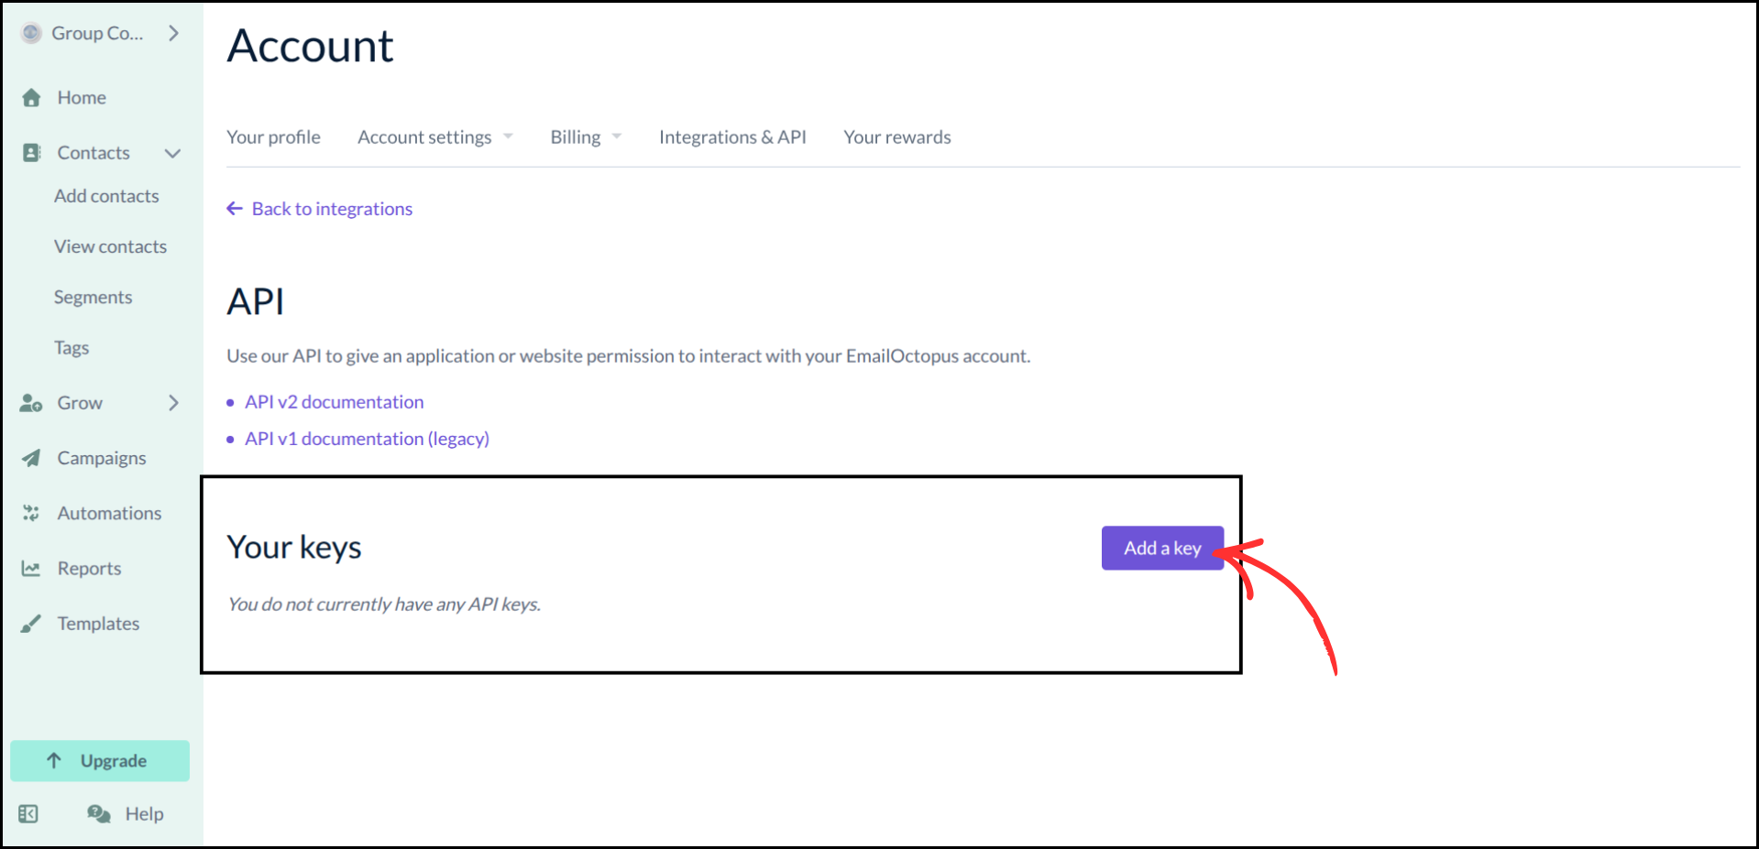Select the Campaigns paper plane icon
Image resolution: width=1759 pixels, height=849 pixels.
tap(30, 458)
